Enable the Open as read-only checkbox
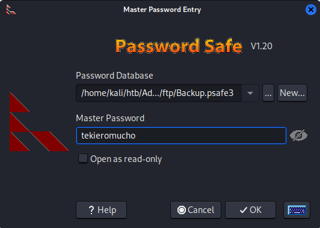 (83, 158)
